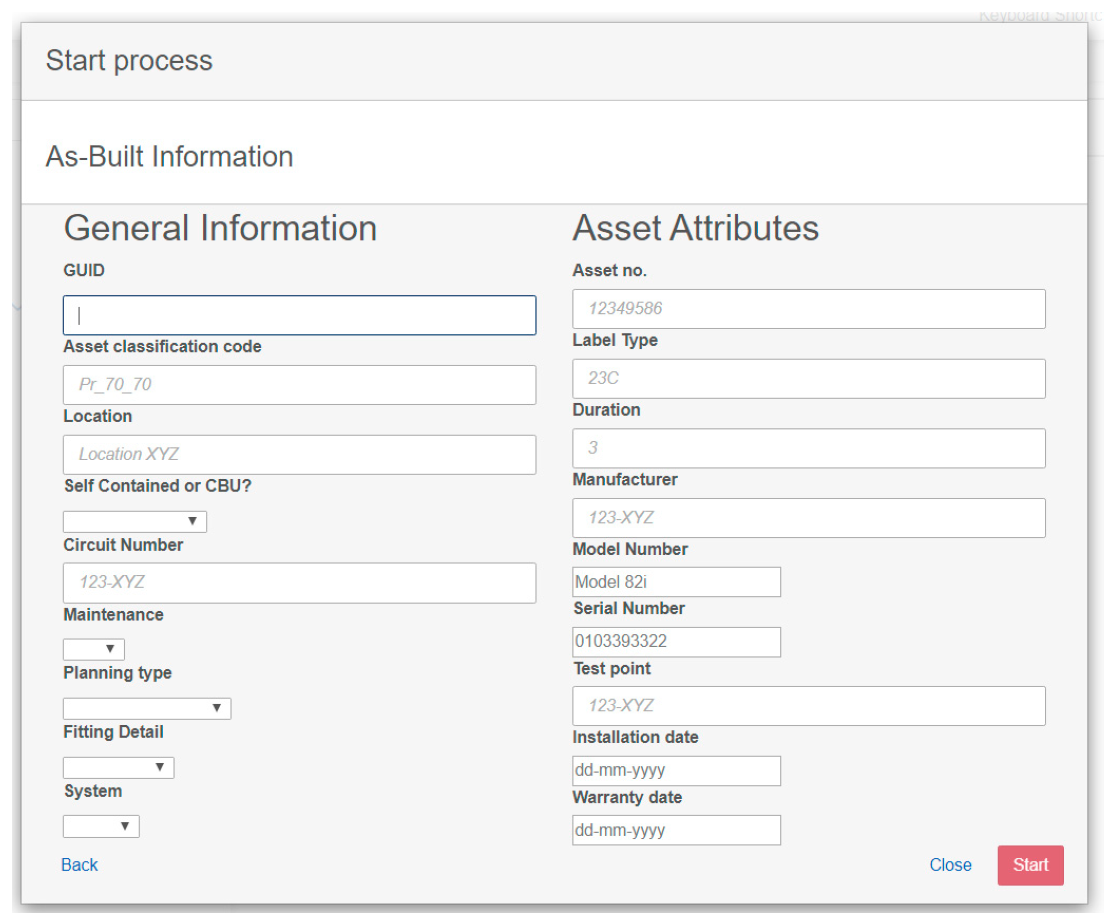Click the Installation date field
Screen dimensions: 1113x923
(x=676, y=770)
